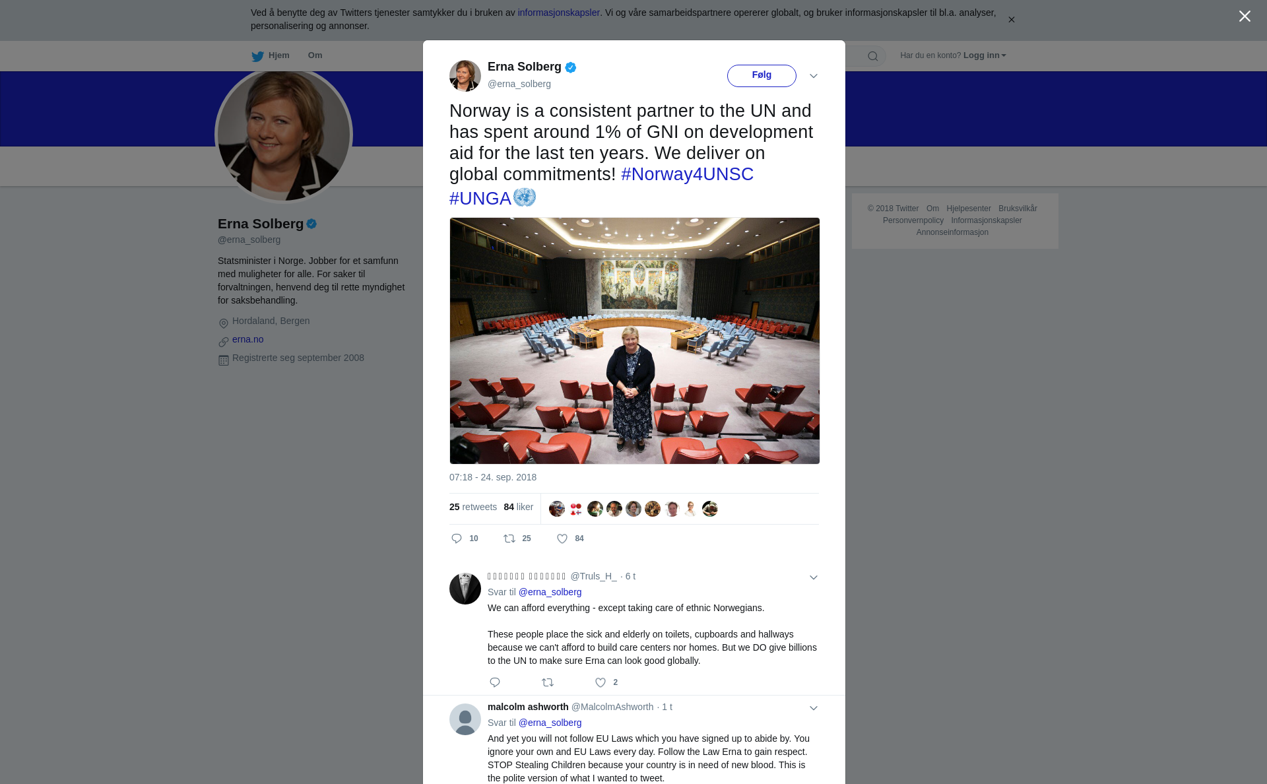View the 25 retweets list
1267x784 pixels.
point(473,507)
